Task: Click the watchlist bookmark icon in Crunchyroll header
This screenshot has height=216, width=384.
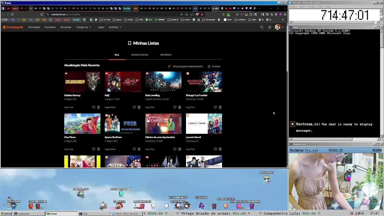Action: tap(269, 27)
